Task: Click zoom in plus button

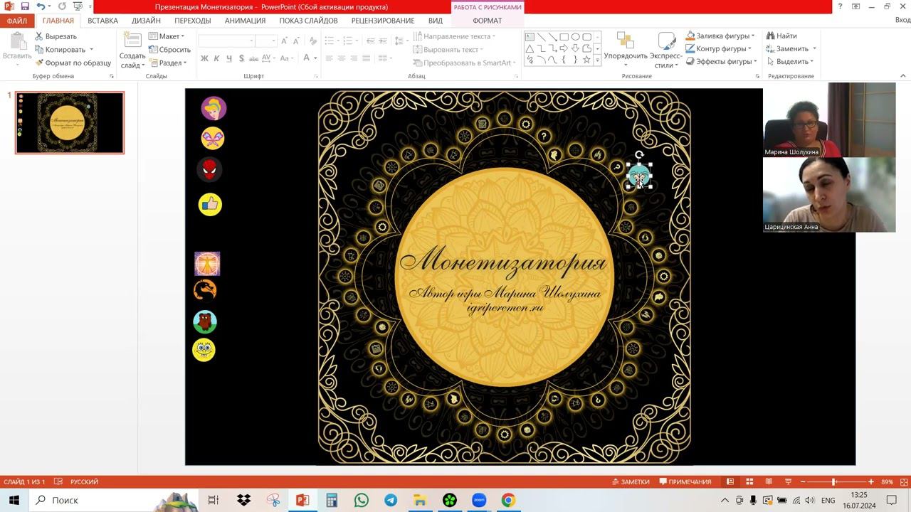Action: pos(871,481)
